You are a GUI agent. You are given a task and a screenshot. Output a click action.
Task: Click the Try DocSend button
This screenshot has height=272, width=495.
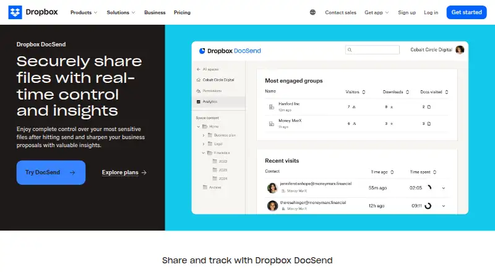pos(51,172)
